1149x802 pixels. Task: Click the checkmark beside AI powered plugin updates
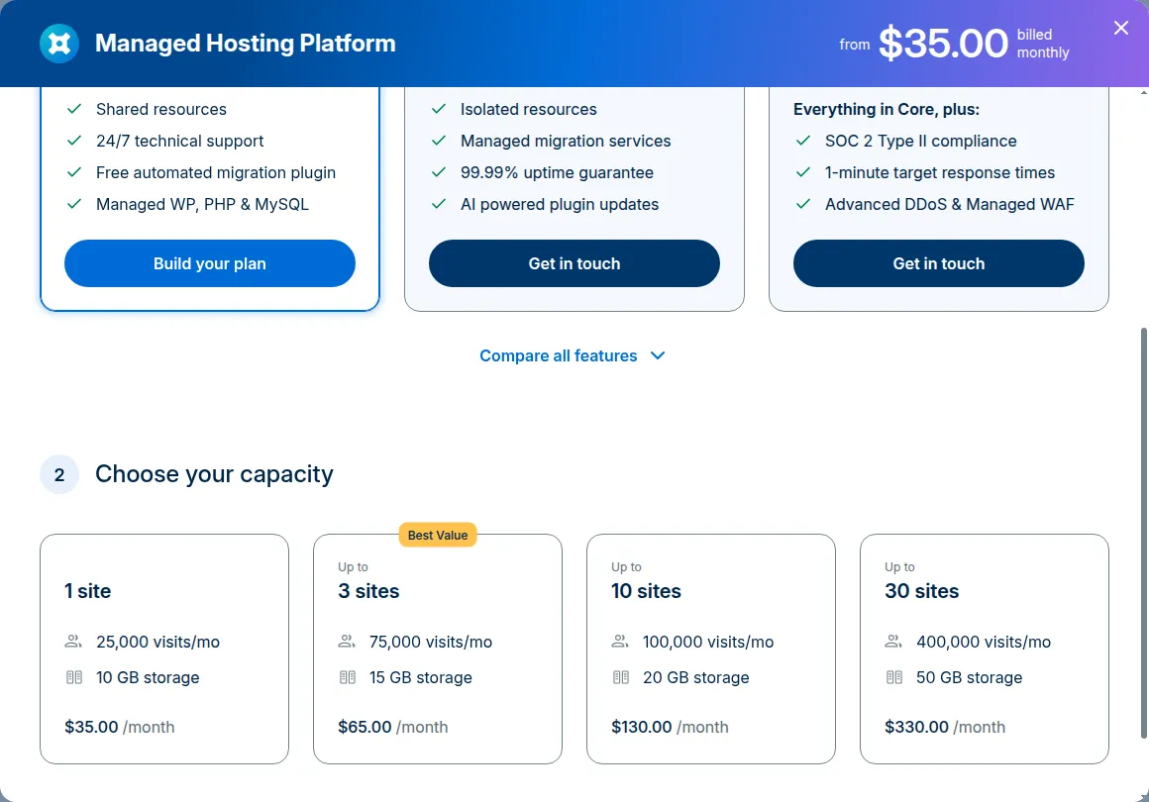(x=439, y=204)
